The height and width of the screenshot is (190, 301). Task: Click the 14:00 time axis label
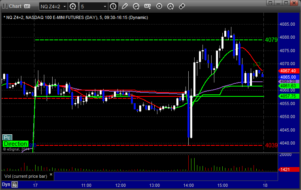click(x=189, y=185)
